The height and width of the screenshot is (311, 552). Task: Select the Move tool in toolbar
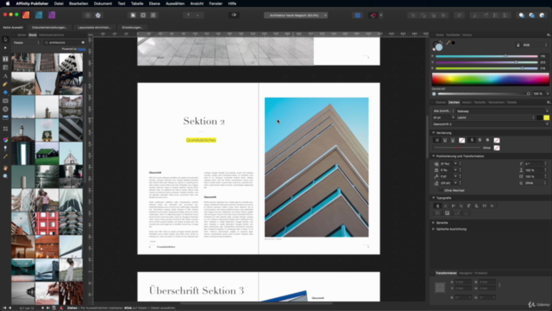pos(5,40)
